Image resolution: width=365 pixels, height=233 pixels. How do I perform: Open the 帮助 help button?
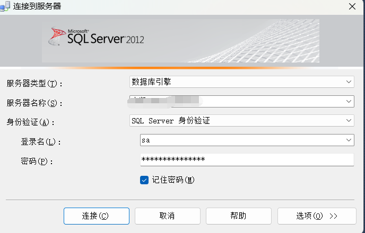(239, 216)
